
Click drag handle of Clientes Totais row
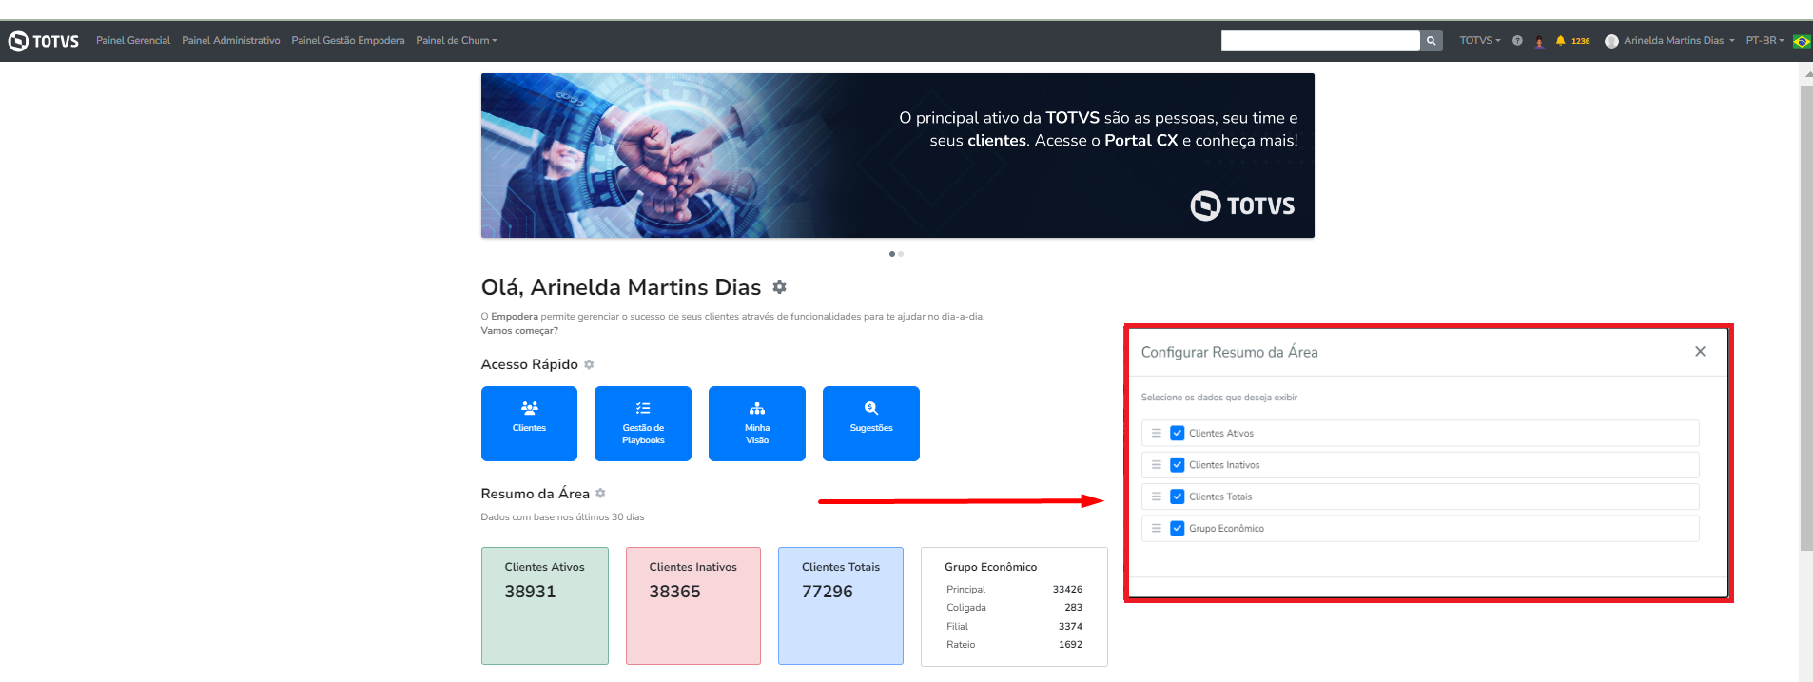click(x=1157, y=497)
